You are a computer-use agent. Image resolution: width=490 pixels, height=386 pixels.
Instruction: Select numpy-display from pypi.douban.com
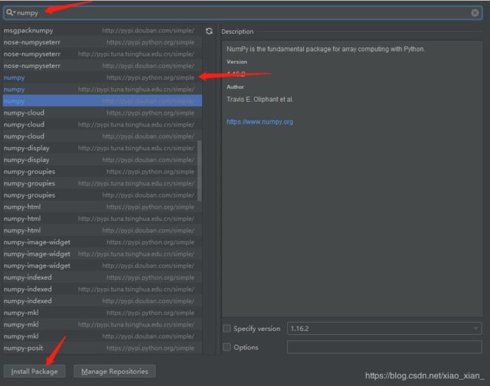click(x=103, y=160)
